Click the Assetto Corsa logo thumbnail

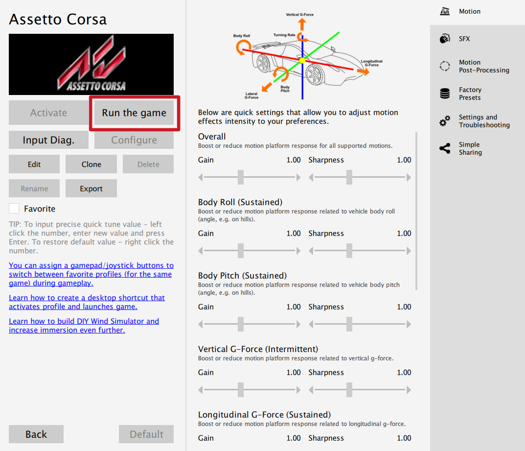click(x=91, y=64)
